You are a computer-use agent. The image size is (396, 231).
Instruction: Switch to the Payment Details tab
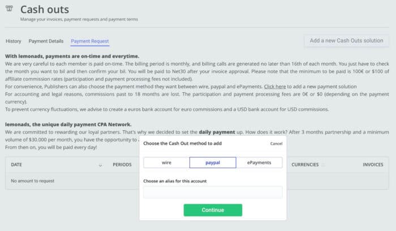click(x=46, y=41)
